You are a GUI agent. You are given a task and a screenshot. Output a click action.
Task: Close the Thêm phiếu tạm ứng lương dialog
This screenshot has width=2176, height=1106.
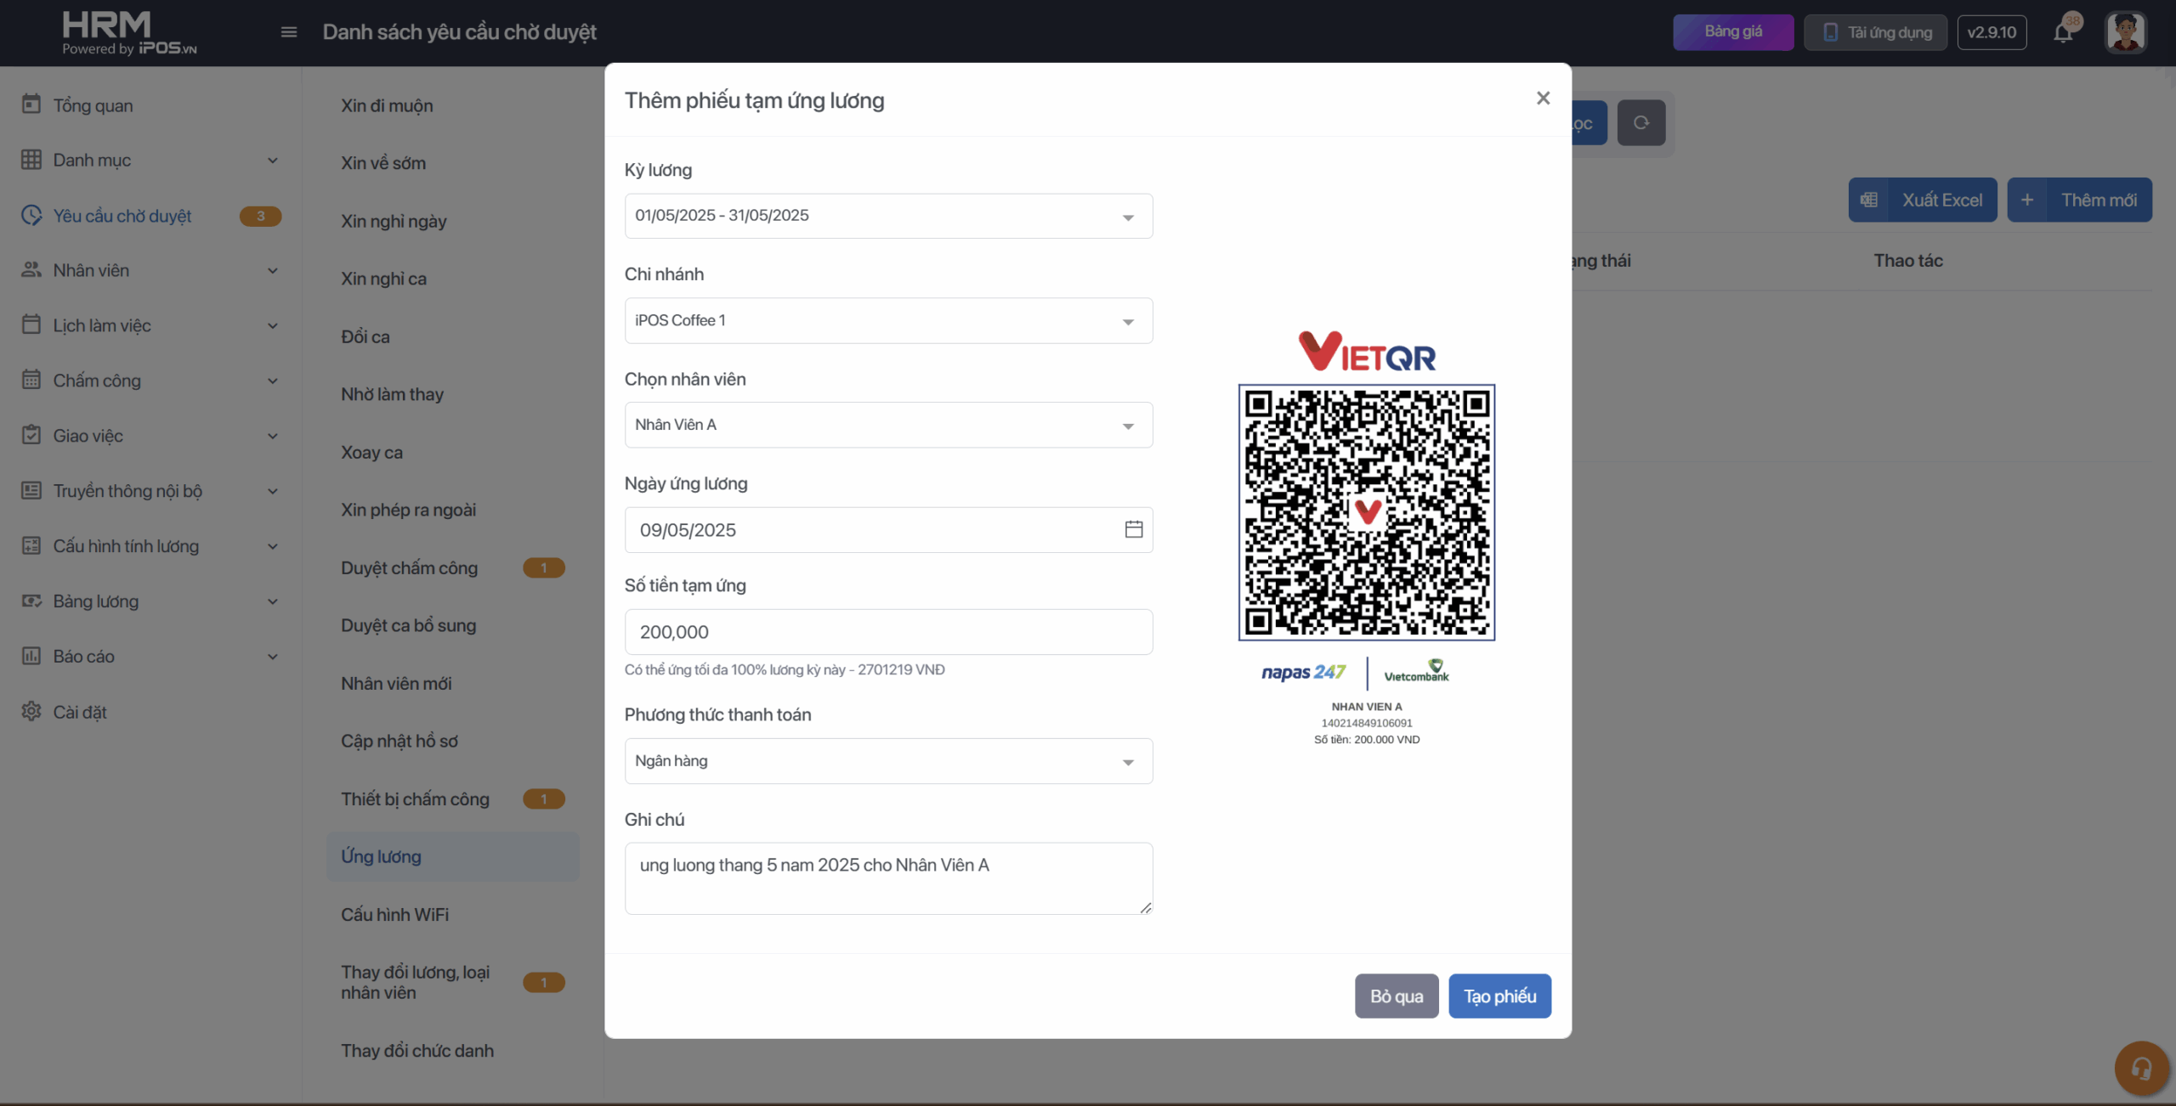click(x=1543, y=99)
